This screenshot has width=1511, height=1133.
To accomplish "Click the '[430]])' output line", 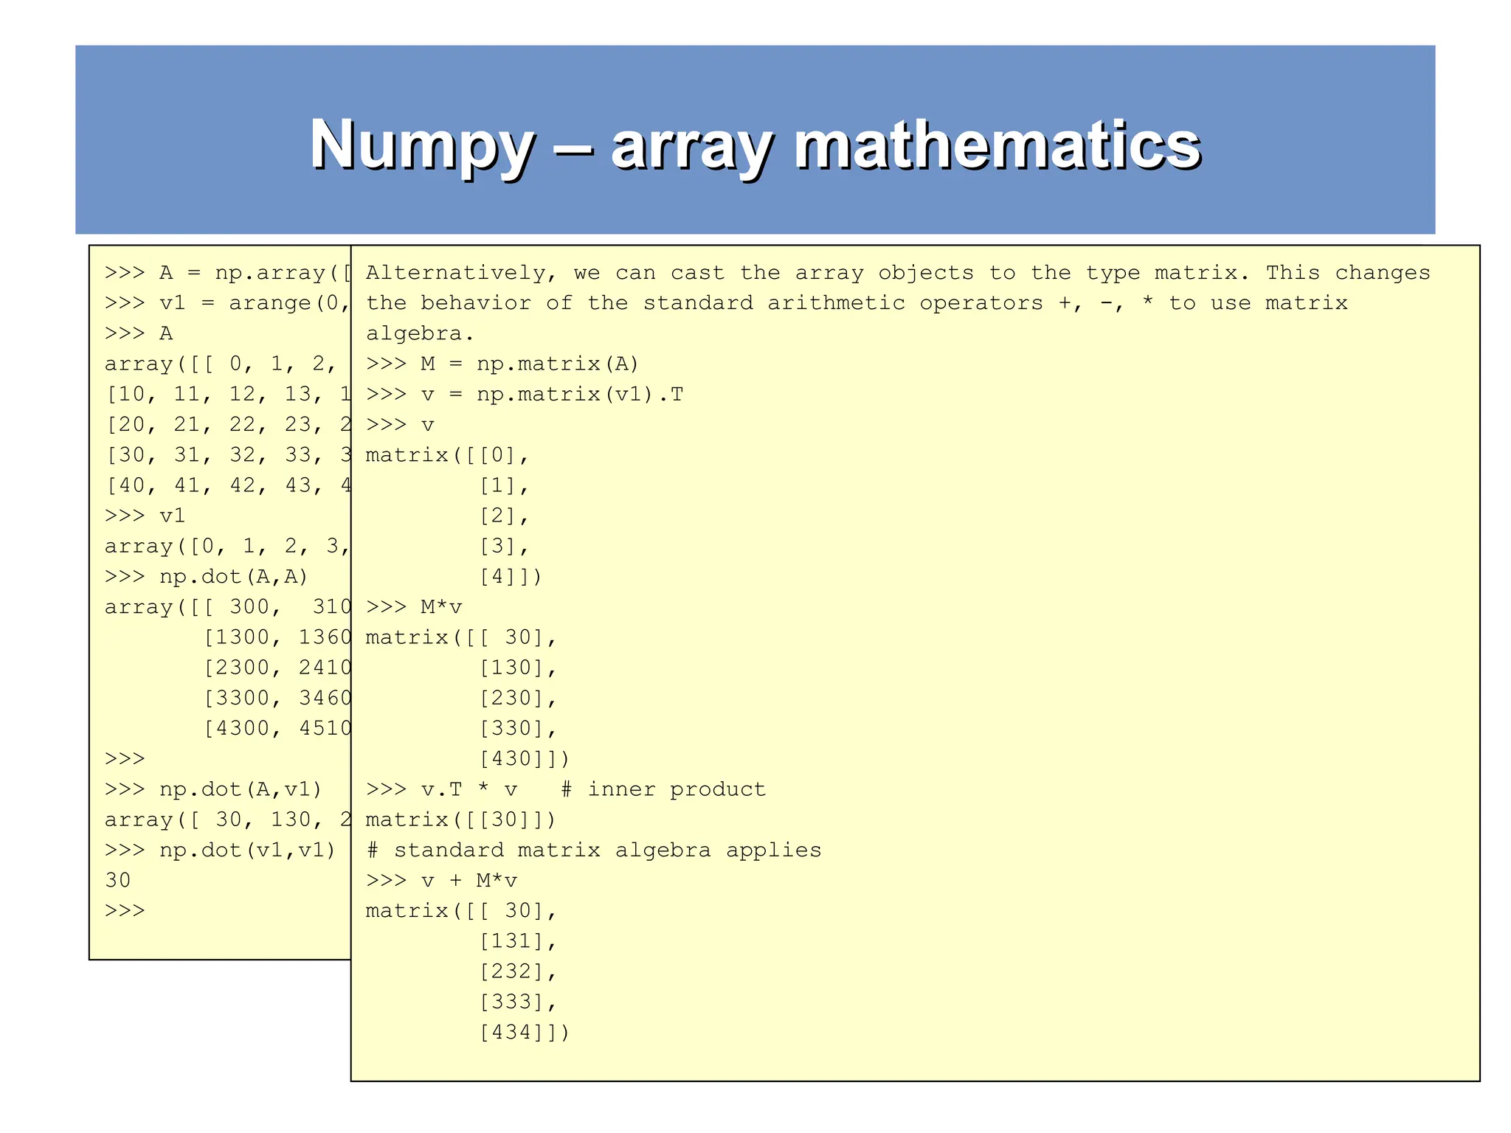I will point(524,759).
